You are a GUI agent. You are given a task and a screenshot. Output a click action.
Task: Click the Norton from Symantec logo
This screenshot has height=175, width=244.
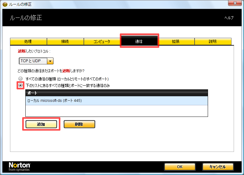point(19,166)
